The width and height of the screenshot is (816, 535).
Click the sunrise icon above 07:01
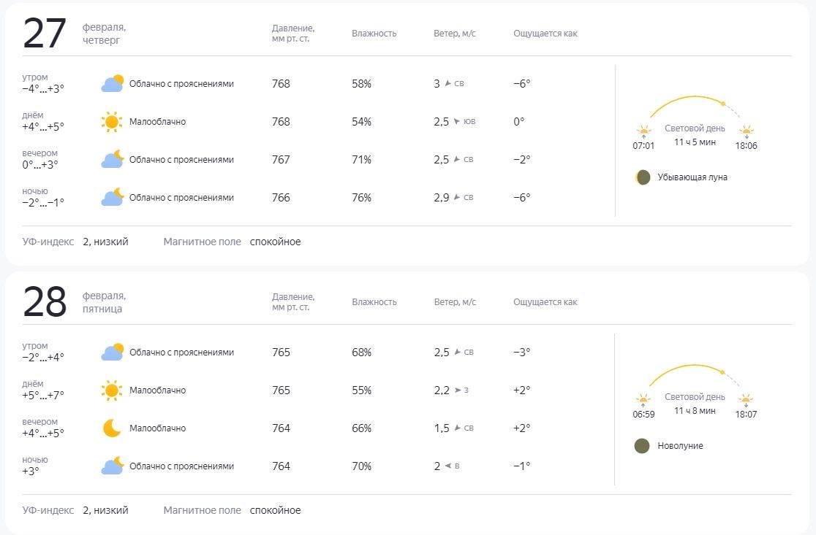643,131
